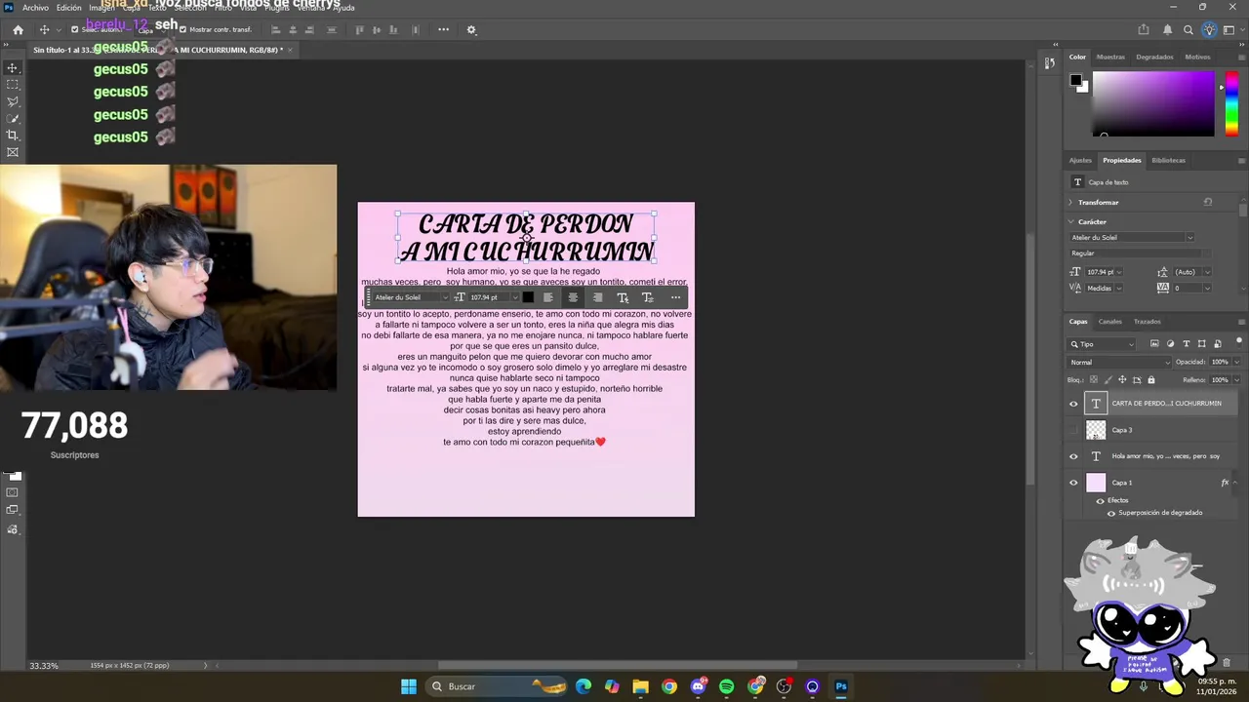Open the Relleno 100% dropdown arrow
Image resolution: width=1249 pixels, height=702 pixels.
[1236, 379]
